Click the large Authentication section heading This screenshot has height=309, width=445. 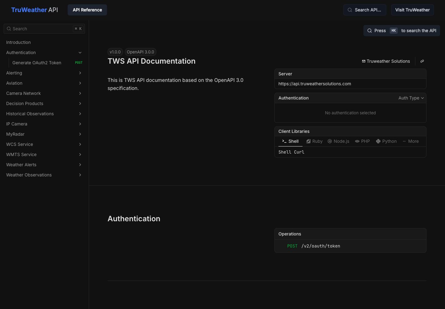click(x=134, y=218)
